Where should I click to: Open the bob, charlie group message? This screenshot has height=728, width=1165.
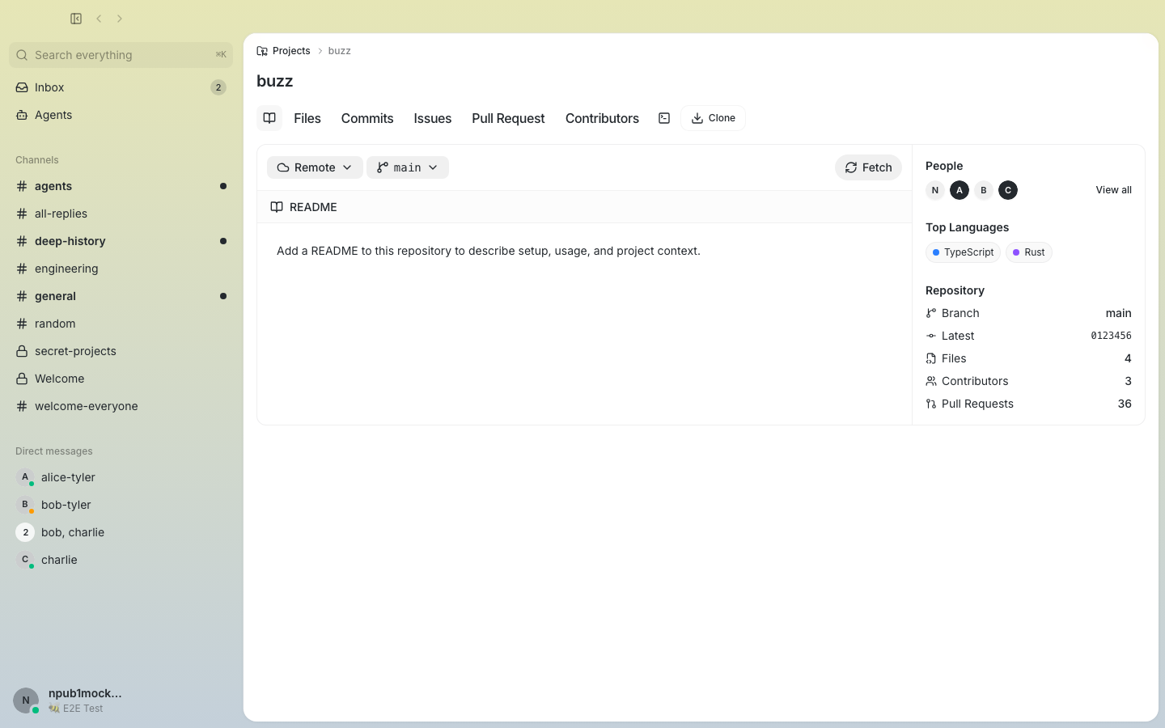tap(121, 532)
